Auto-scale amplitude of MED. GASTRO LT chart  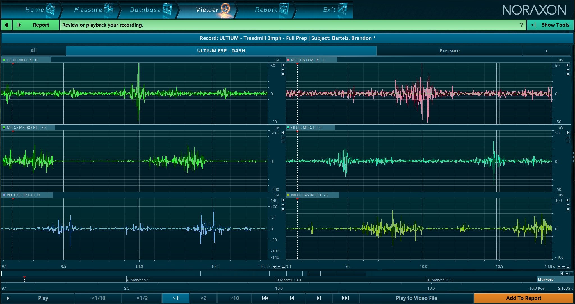point(568,209)
